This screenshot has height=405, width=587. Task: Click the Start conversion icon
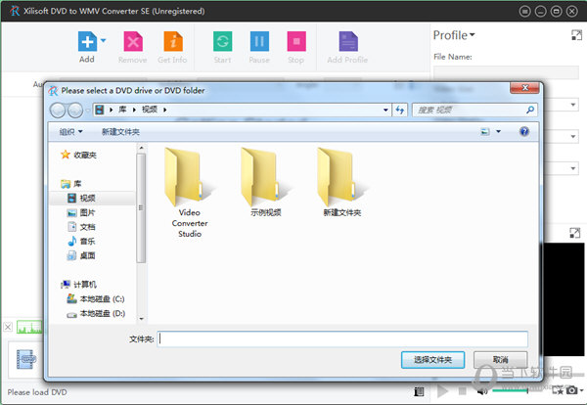[222, 41]
